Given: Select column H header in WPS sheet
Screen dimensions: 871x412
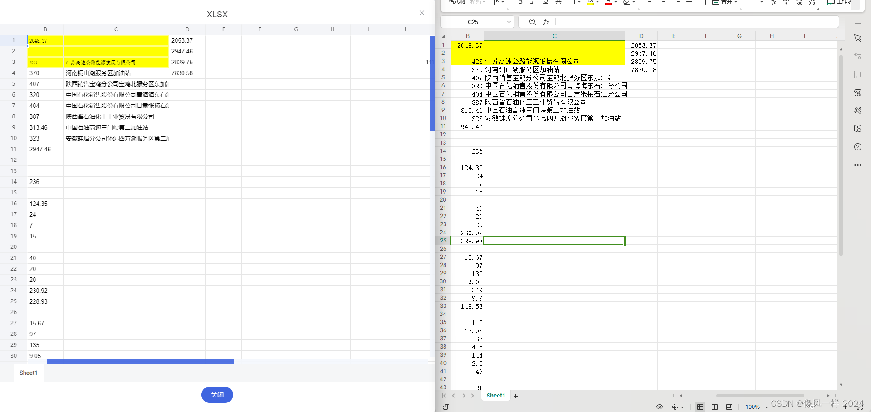Looking at the screenshot, I should (772, 36).
